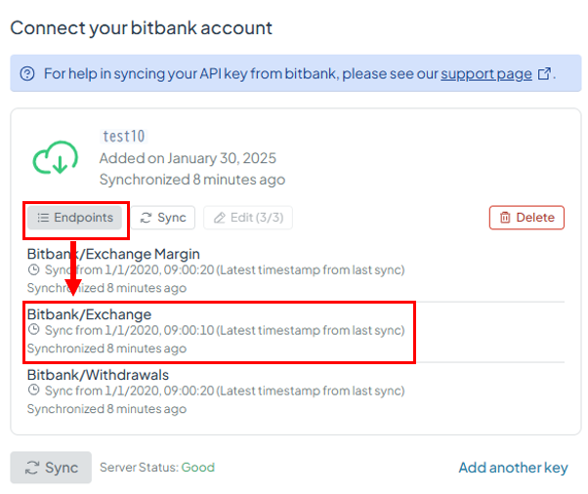Viewport: 588px width, 494px height.
Task: Click the external link icon after support page
Action: tap(544, 73)
